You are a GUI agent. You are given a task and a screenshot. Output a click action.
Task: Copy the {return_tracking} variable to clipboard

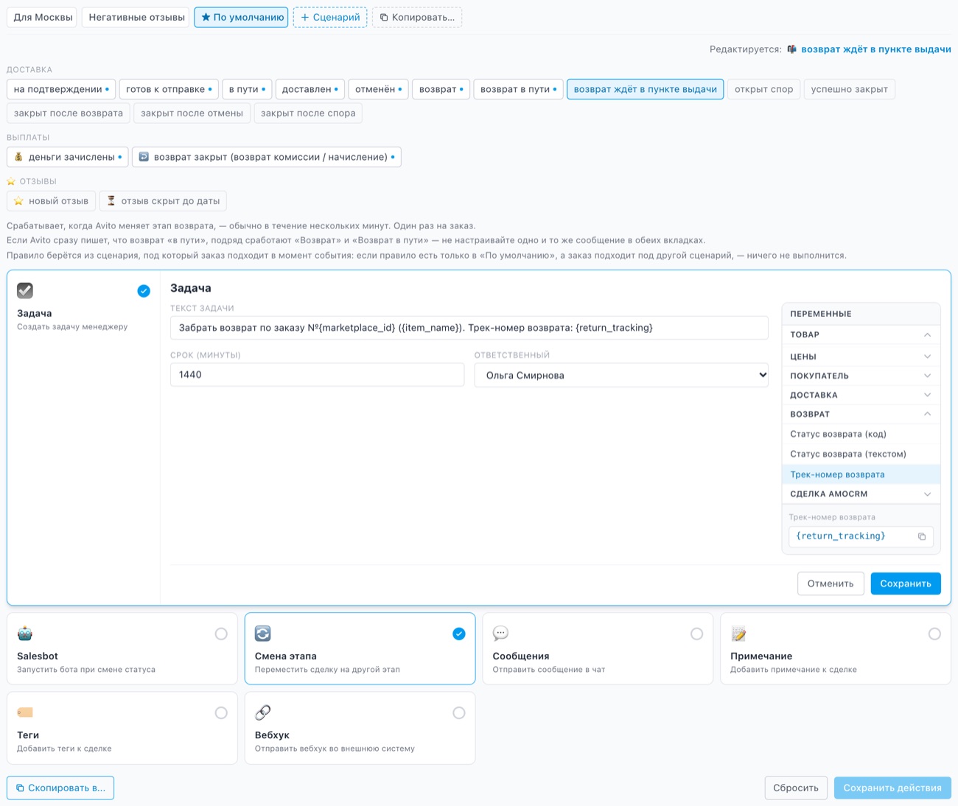[922, 536]
